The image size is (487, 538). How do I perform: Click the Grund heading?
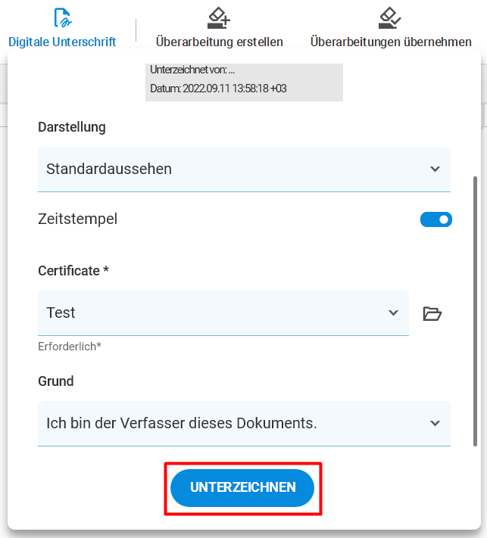coord(56,381)
